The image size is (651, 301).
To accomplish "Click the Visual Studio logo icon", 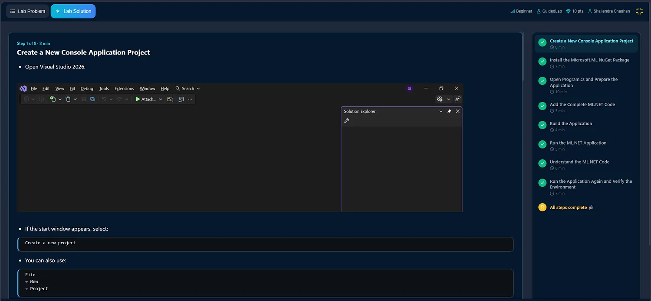I will pyautogui.click(x=23, y=88).
